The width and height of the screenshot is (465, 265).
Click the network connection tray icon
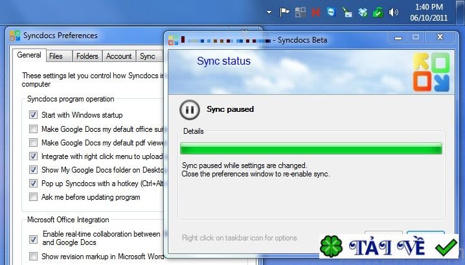(347, 12)
